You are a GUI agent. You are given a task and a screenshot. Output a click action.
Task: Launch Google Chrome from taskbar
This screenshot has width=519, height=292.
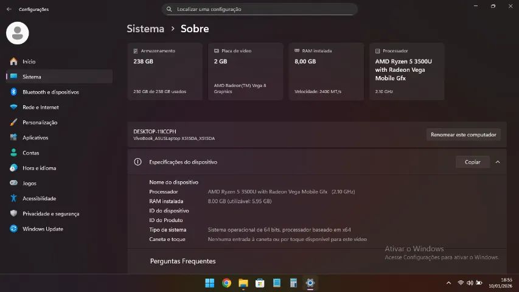pos(226,283)
